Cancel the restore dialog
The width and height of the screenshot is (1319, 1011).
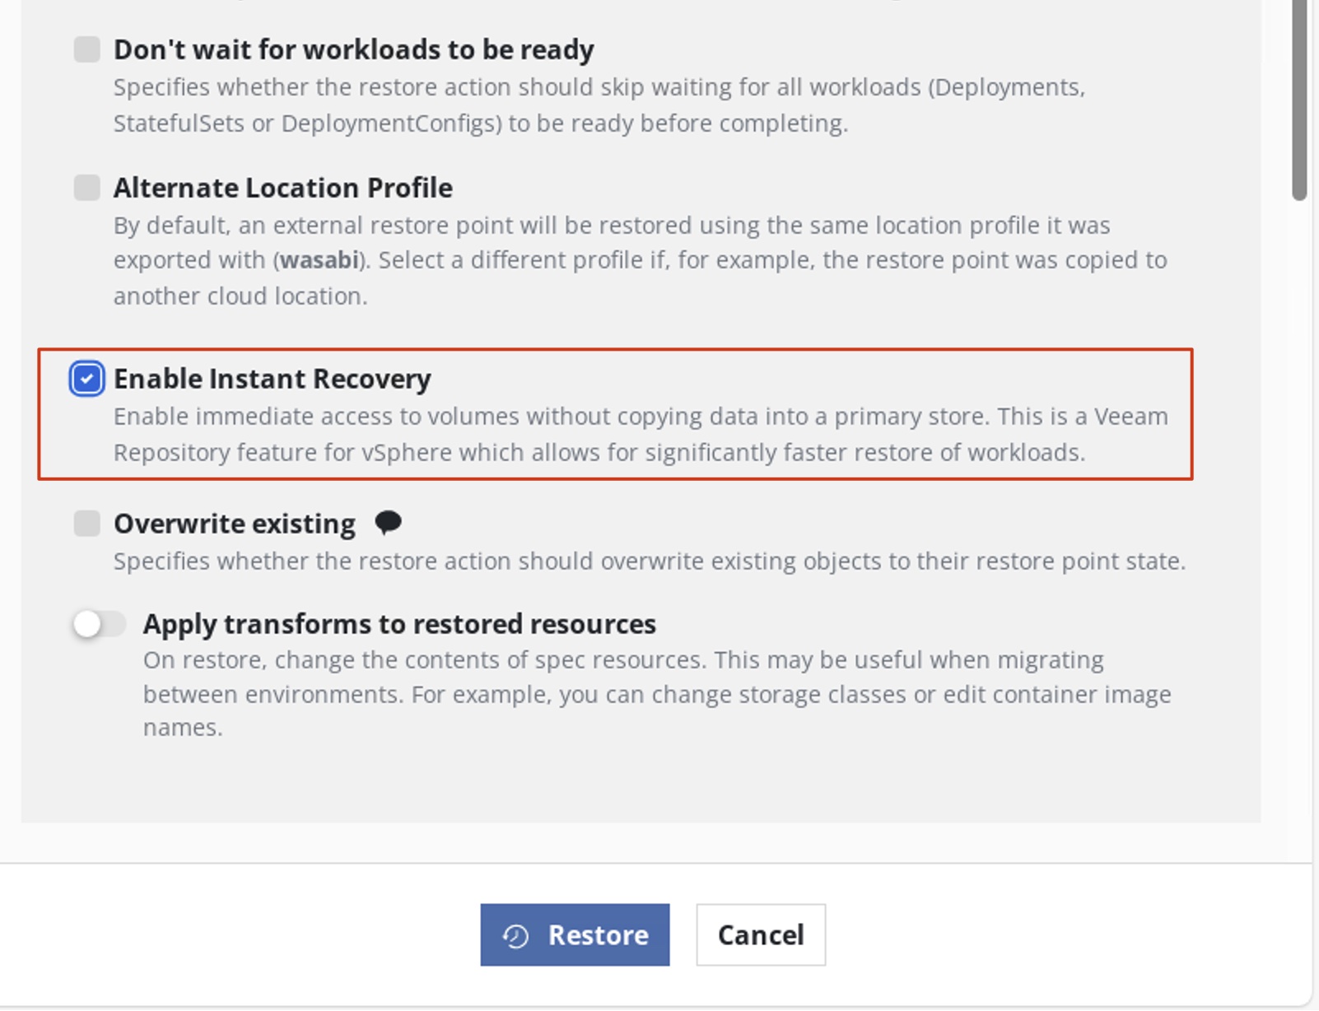760,935
